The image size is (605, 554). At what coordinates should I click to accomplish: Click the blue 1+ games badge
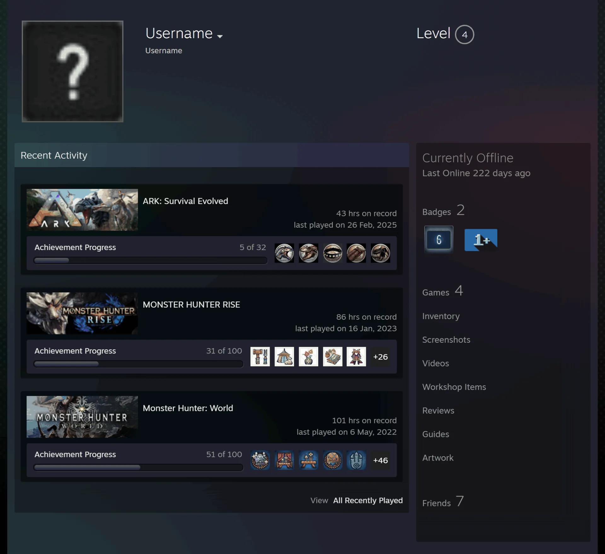tap(481, 240)
